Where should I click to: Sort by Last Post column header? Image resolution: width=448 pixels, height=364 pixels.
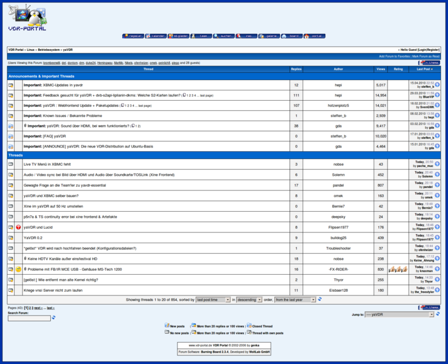point(424,69)
